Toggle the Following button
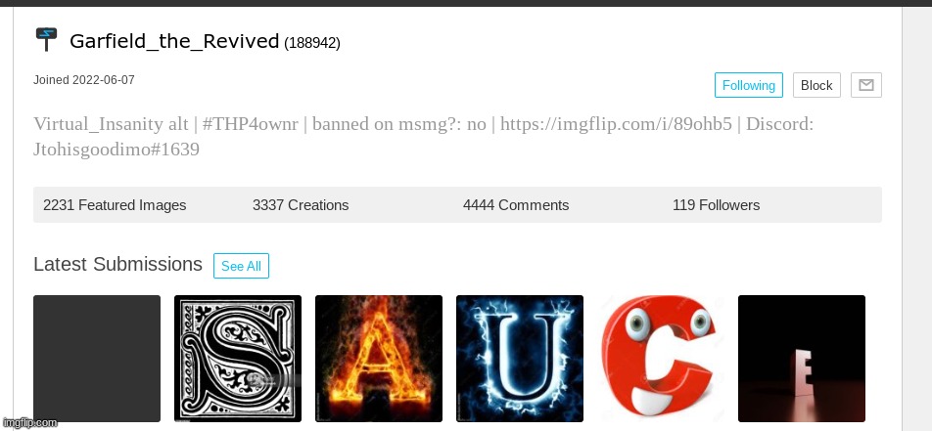This screenshot has width=932, height=431. pyautogui.click(x=748, y=85)
